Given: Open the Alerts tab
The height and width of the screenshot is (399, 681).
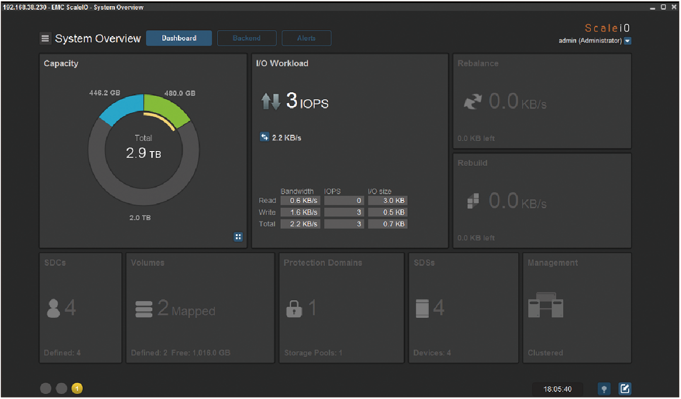Looking at the screenshot, I should [307, 38].
